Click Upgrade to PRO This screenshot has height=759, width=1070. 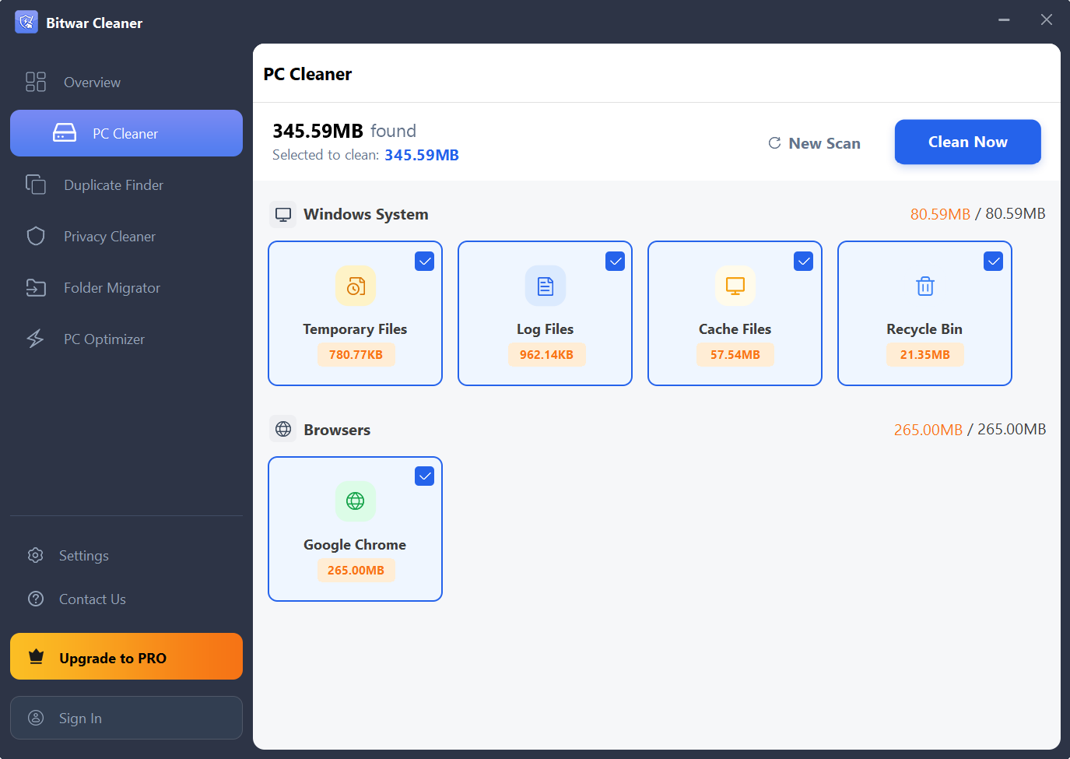[x=126, y=656]
